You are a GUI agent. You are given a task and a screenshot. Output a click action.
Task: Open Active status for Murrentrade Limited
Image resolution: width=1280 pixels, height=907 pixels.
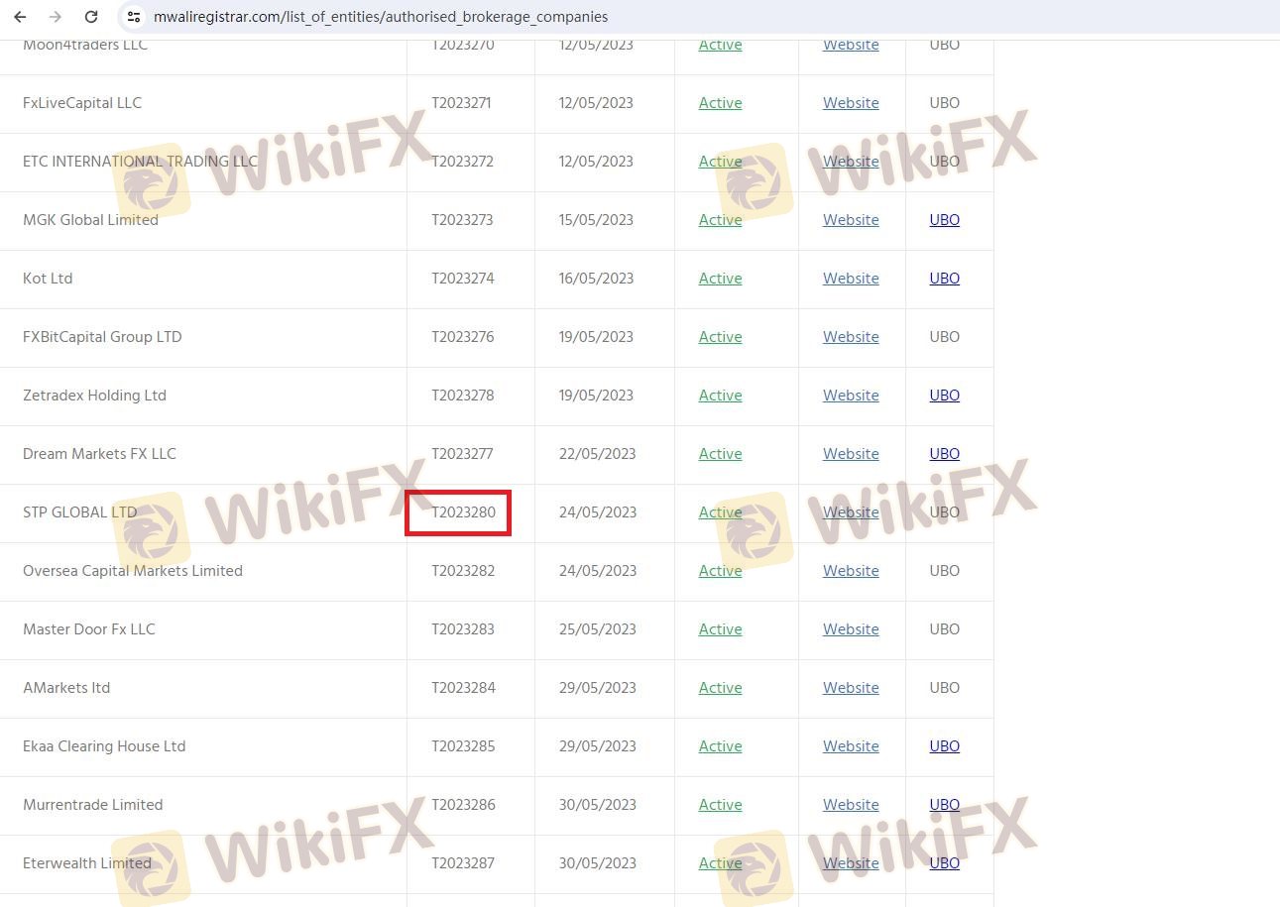(x=720, y=805)
